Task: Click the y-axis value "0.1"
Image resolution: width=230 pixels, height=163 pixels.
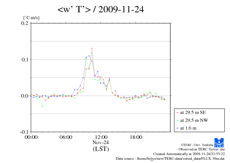Action: pos(25,59)
